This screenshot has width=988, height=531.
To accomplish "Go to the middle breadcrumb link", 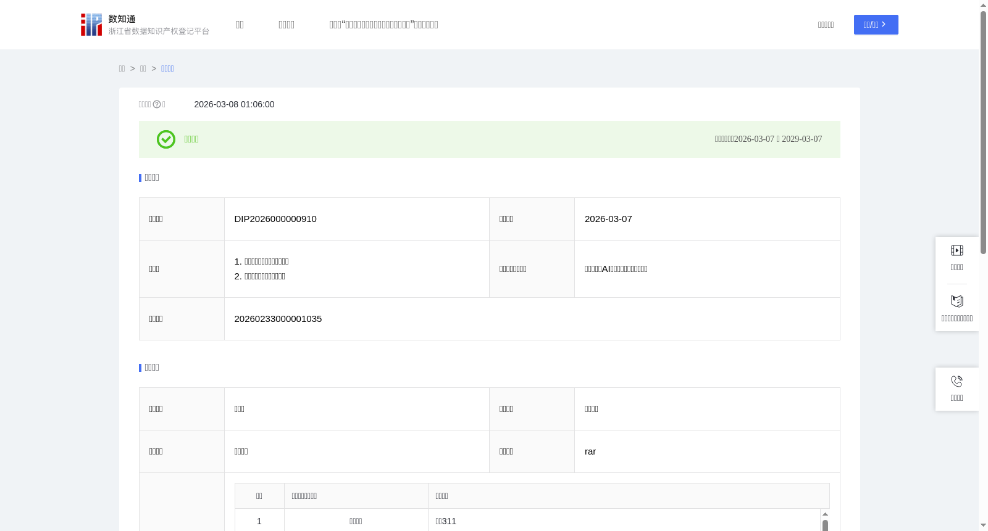I will click(x=143, y=68).
